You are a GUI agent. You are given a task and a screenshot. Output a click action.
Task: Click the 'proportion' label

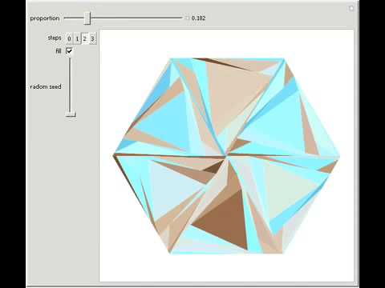coord(45,18)
